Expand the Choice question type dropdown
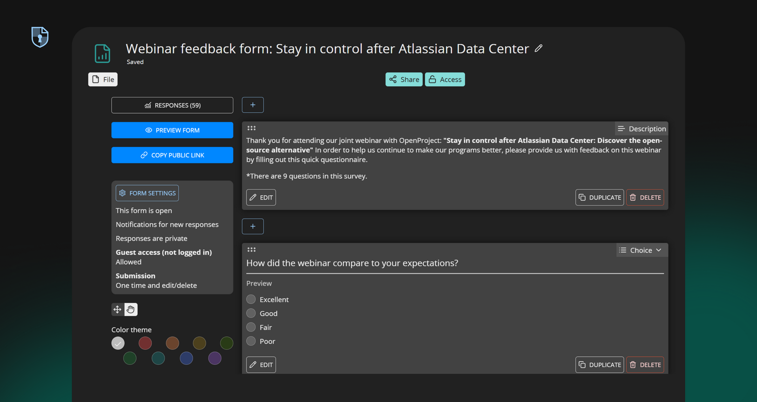757x402 pixels. tap(641, 250)
